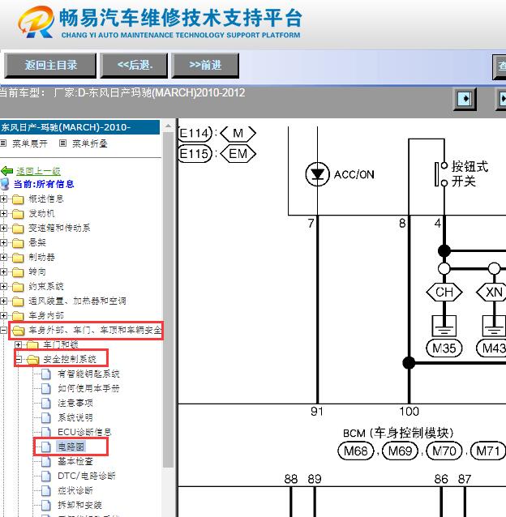Expand the 车身内部 folder node
The image size is (506, 517).
[x=3, y=315]
